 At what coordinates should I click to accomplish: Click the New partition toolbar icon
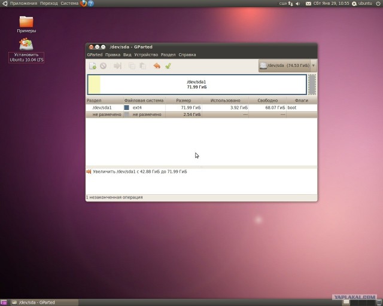93,66
